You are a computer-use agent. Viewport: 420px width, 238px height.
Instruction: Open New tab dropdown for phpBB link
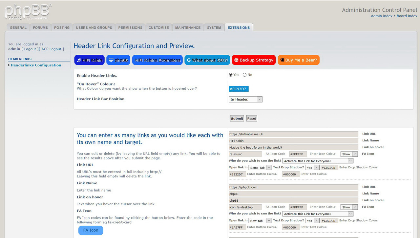point(260,220)
